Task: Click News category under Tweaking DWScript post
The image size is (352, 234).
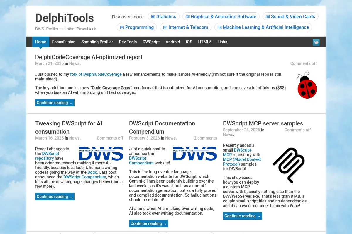Action: tap(74, 138)
